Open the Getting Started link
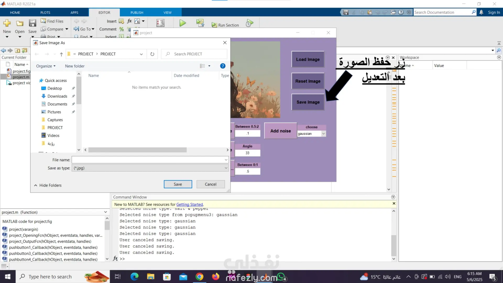Image resolution: width=503 pixels, height=283 pixels. [189, 204]
